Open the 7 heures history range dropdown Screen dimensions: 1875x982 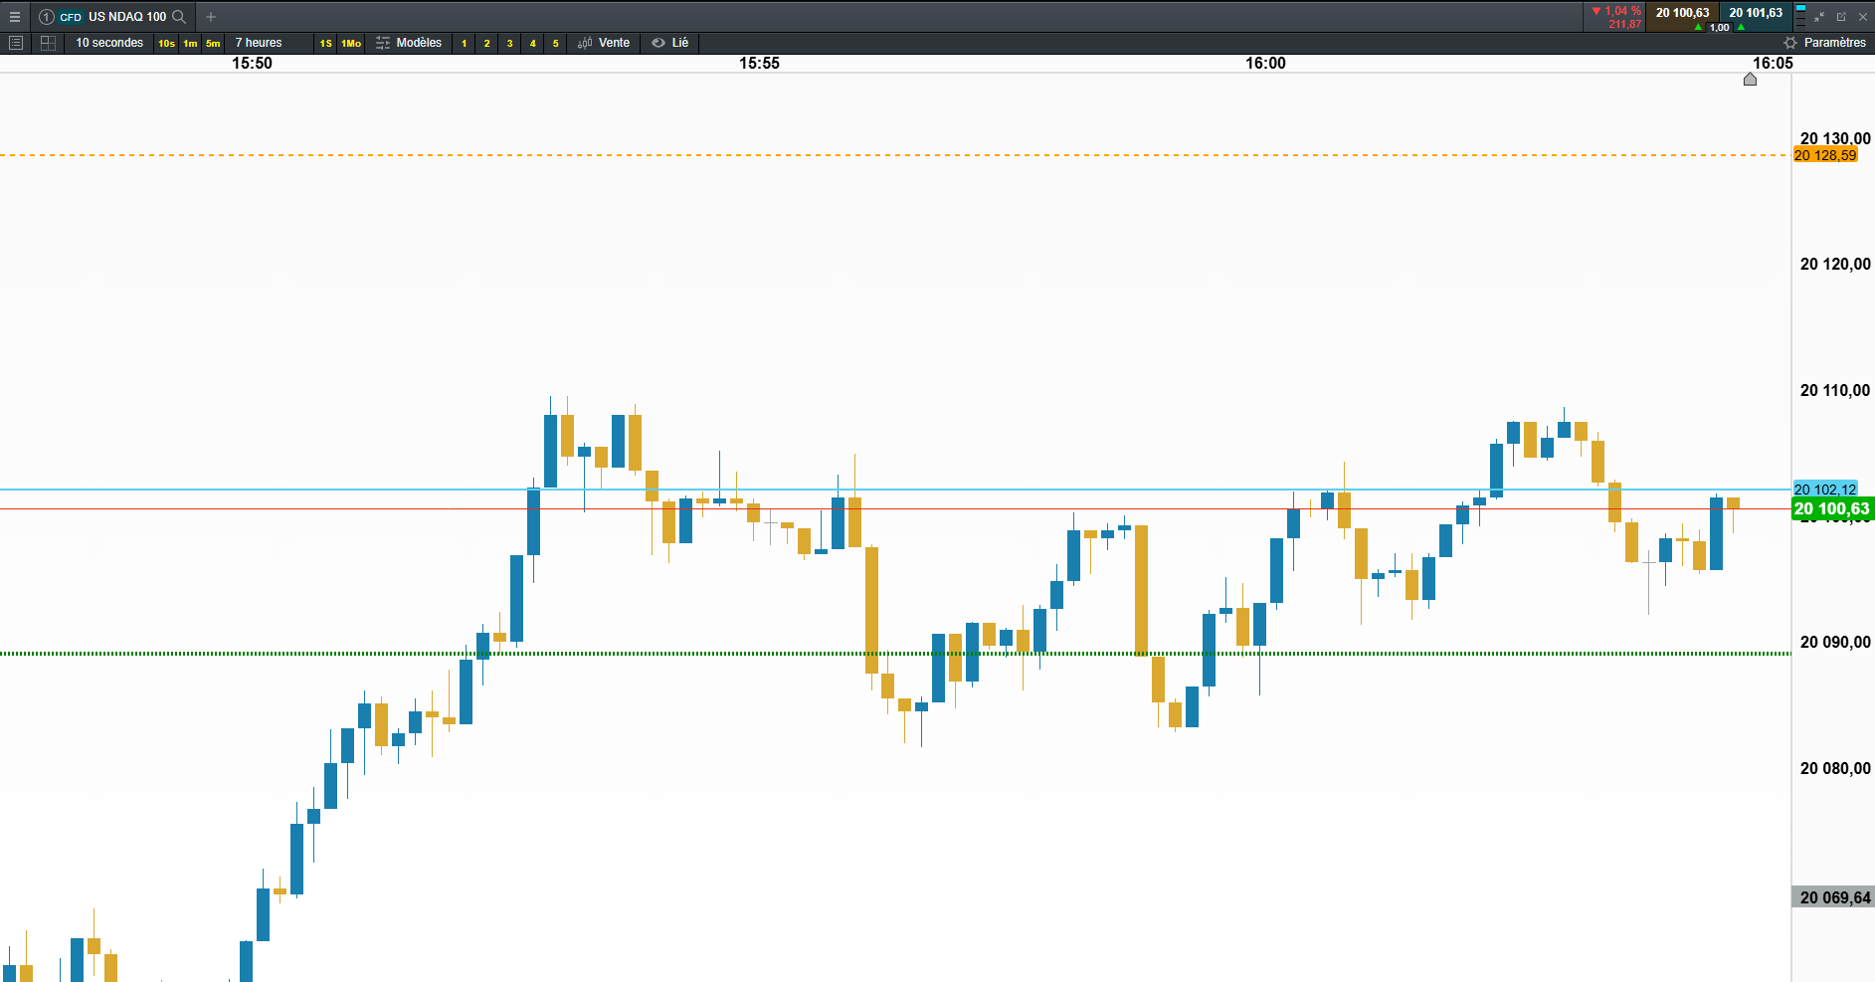click(x=259, y=43)
